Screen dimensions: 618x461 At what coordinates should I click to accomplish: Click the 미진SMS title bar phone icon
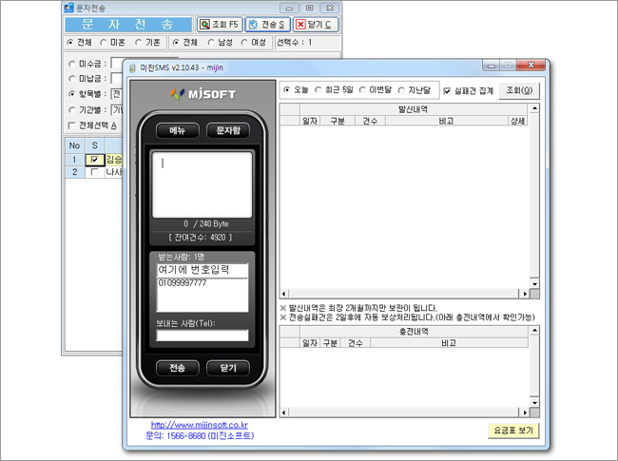[133, 67]
